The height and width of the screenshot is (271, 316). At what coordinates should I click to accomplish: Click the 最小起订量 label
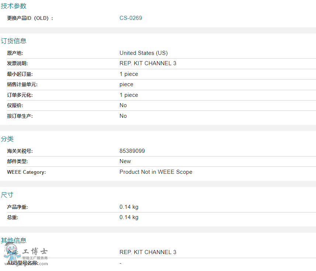pyautogui.click(x=20, y=74)
